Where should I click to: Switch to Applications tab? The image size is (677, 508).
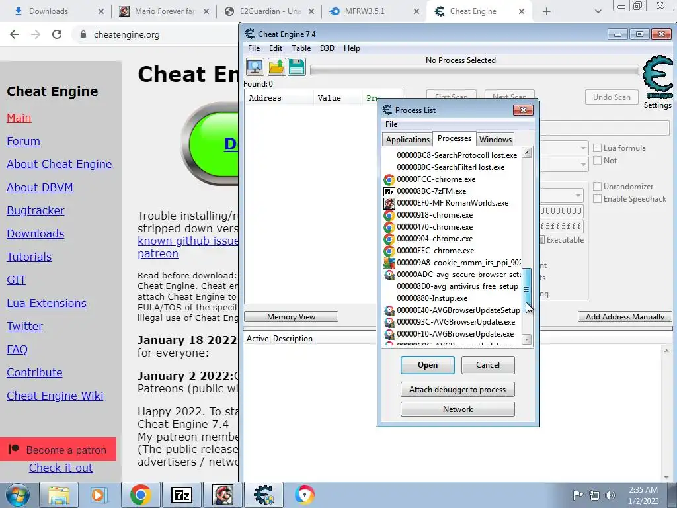407,139
